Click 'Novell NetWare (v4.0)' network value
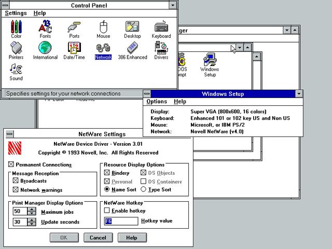This screenshot has height=249, width=332. click(217, 131)
